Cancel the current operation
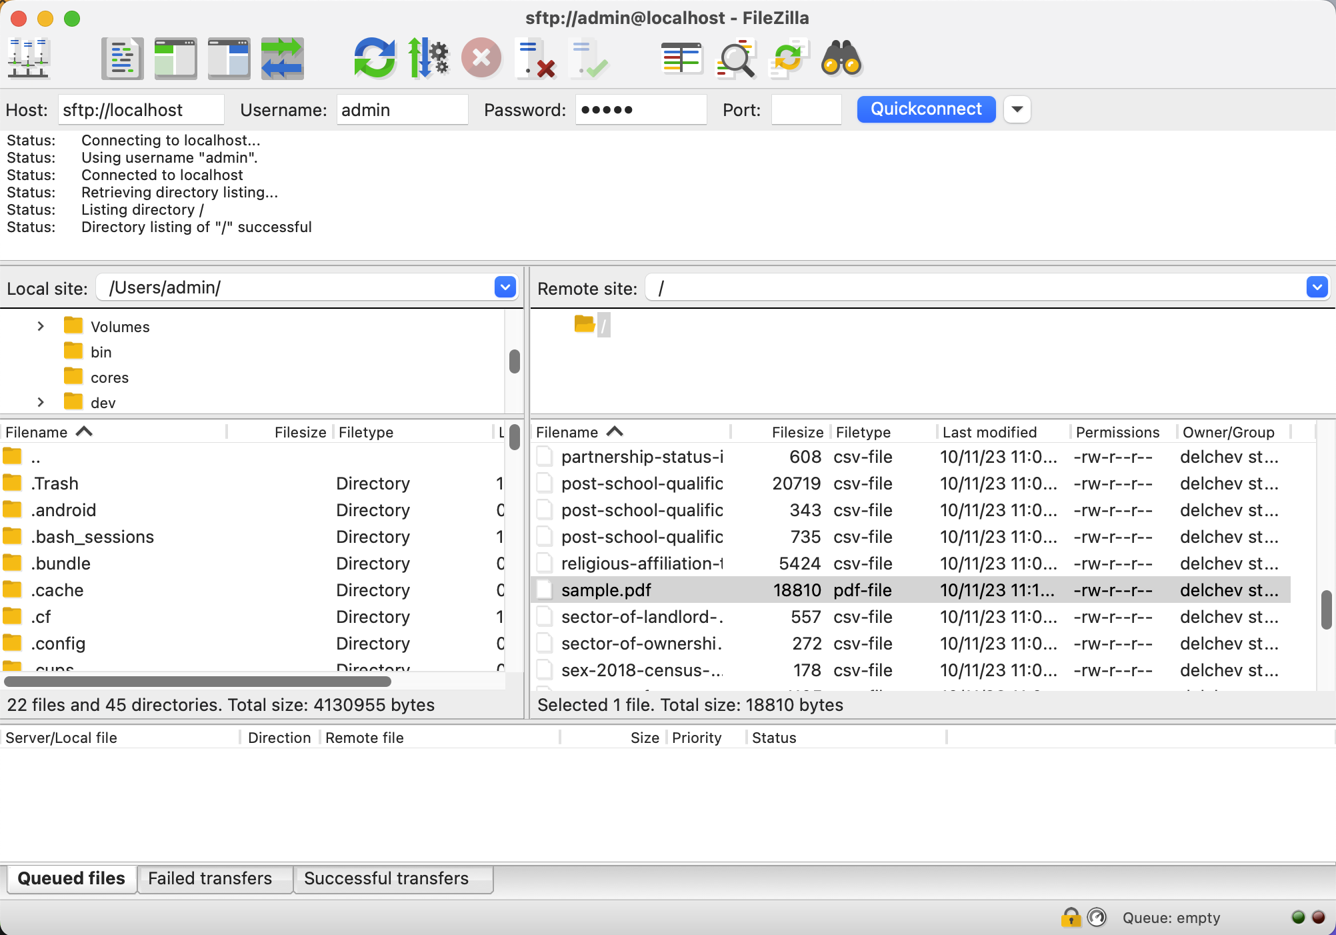 481,59
